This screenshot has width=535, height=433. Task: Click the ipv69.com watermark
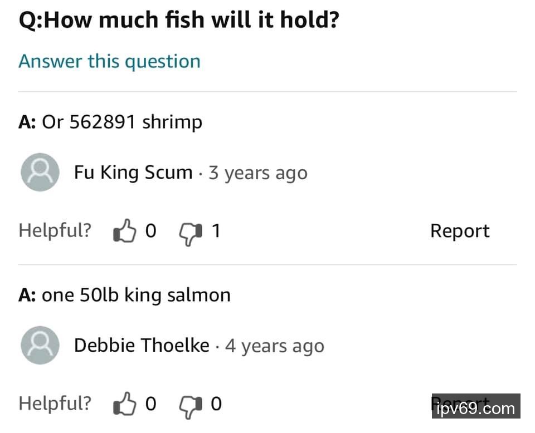[x=476, y=409]
